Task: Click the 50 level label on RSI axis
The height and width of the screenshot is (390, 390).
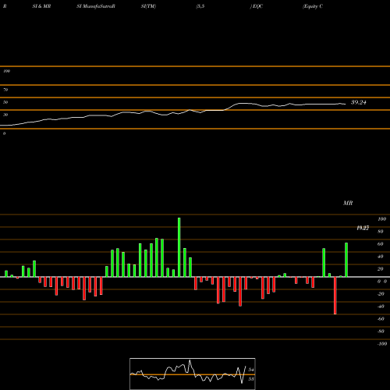Action: click(x=5, y=102)
